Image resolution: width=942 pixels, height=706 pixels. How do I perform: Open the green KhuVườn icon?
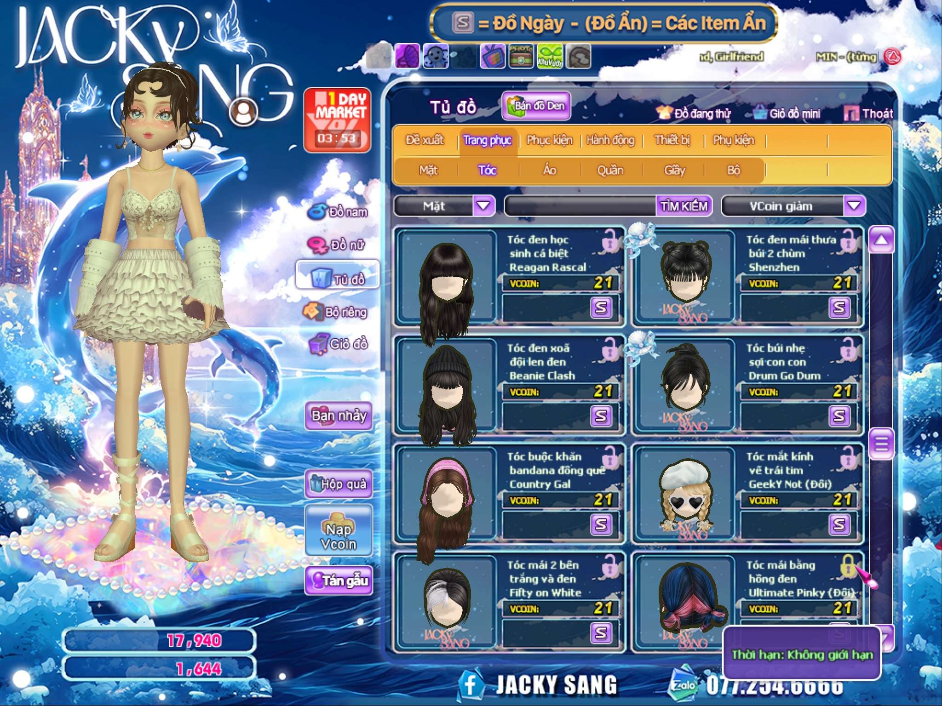(x=549, y=56)
